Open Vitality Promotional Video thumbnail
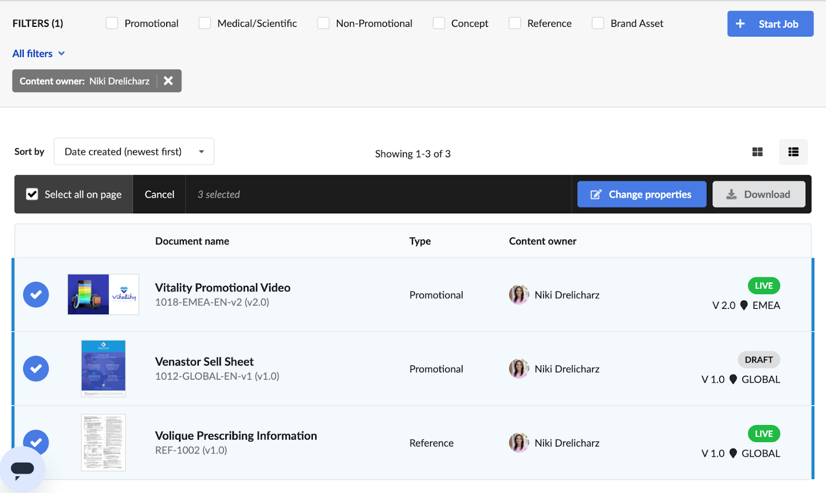Viewport: 826px width, 493px height. (x=103, y=294)
